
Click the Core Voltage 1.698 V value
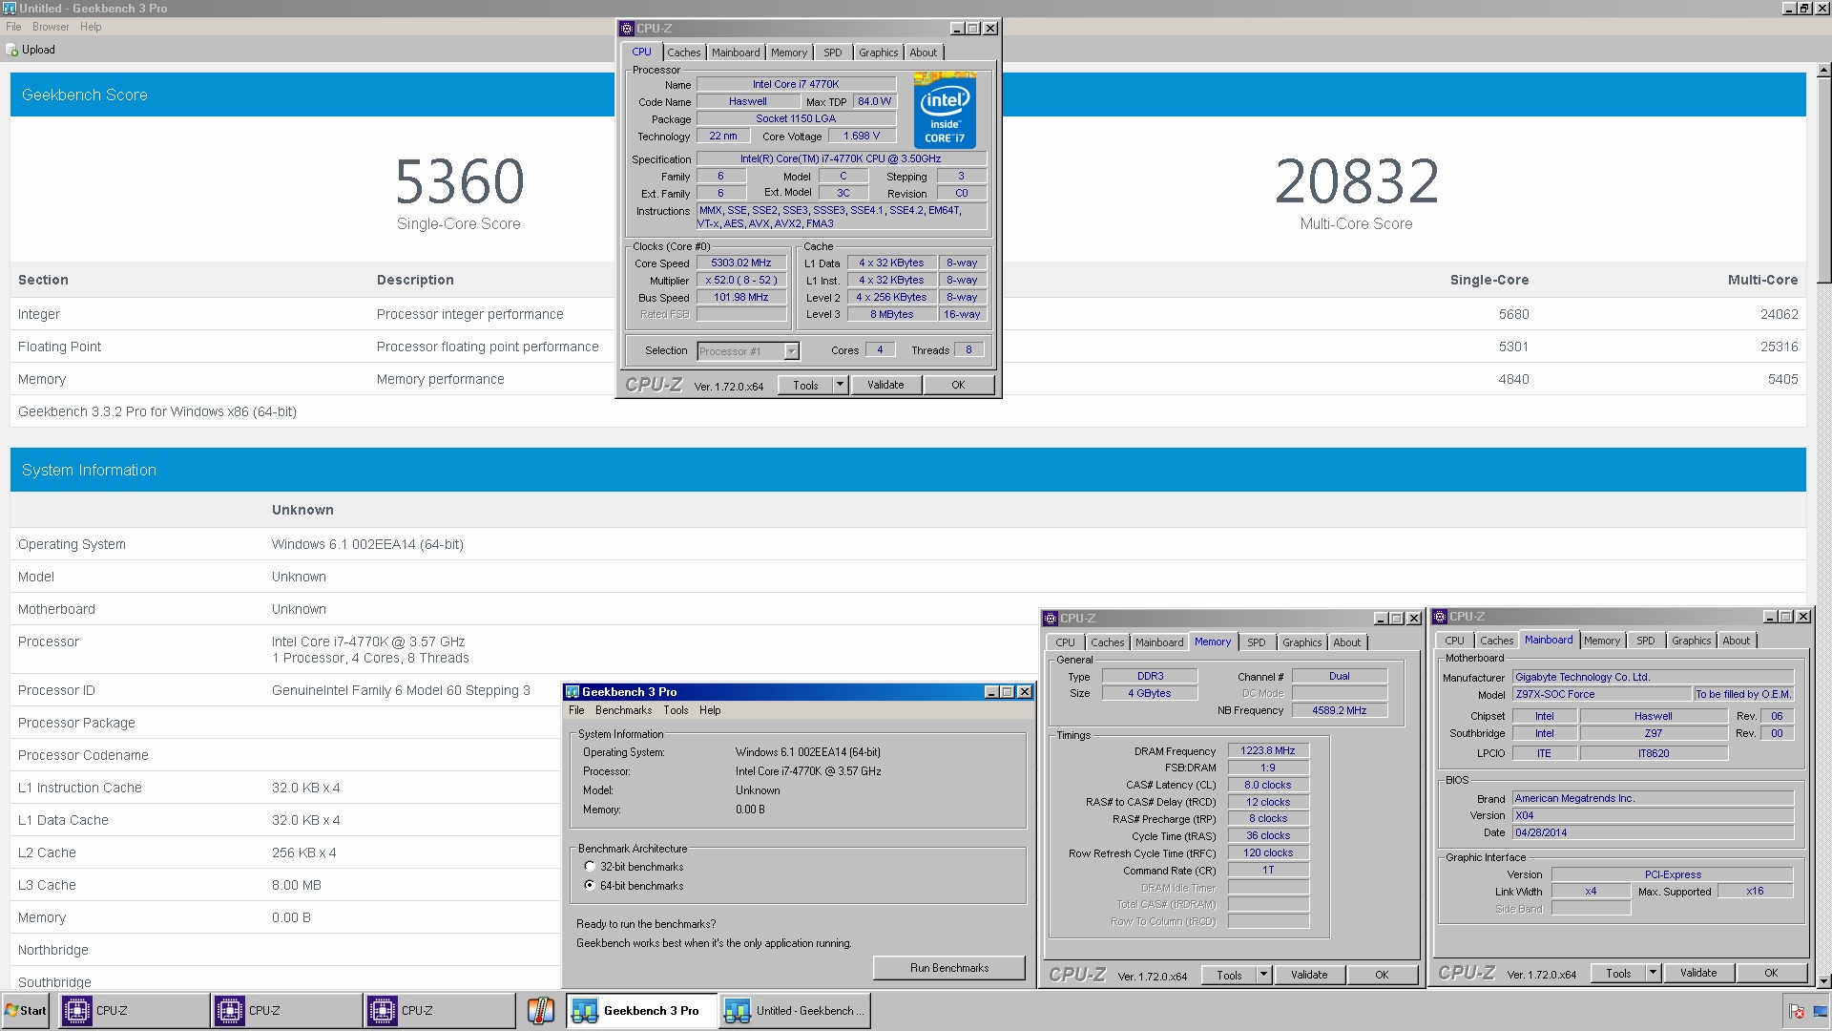click(862, 136)
